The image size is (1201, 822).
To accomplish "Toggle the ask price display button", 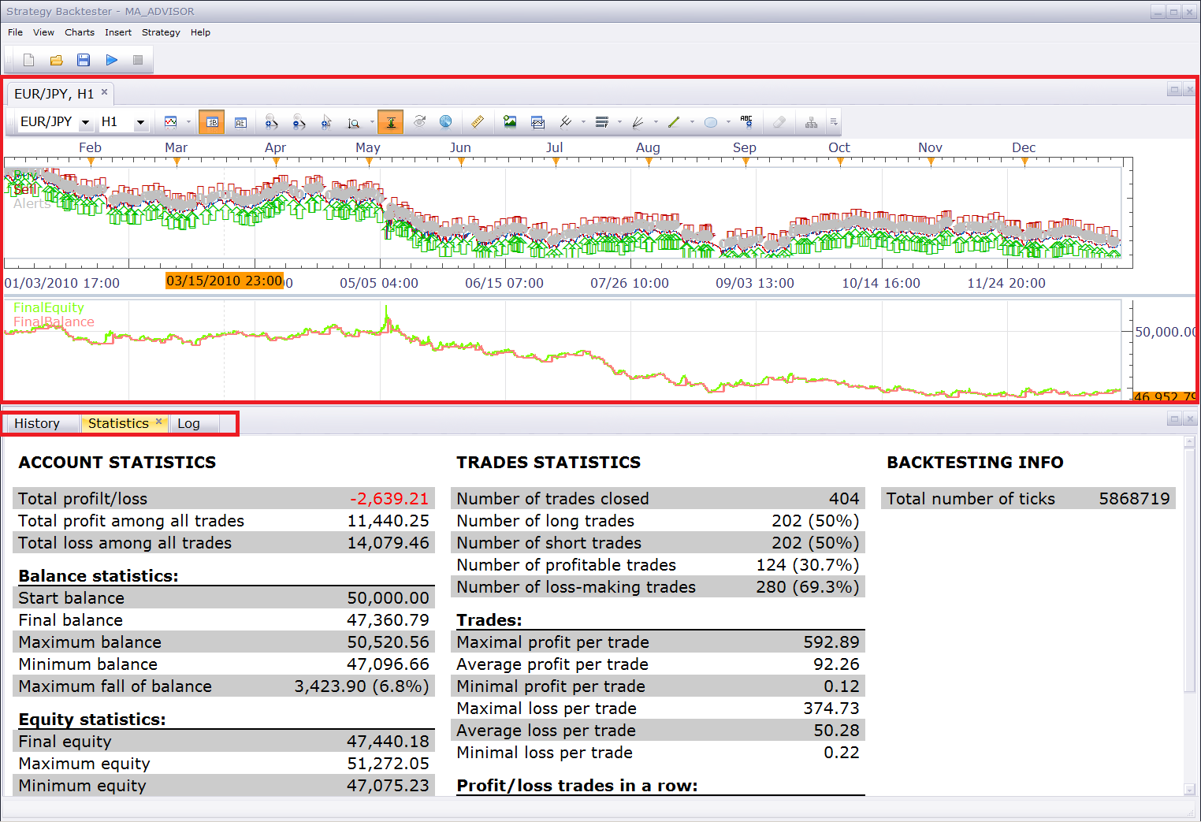I will pos(240,122).
